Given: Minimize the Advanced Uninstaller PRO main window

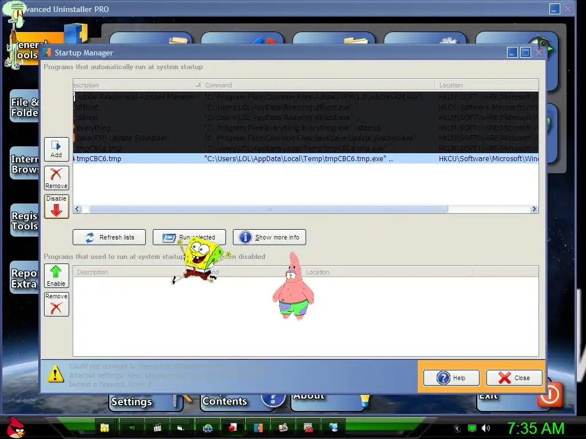Looking at the screenshot, I should pyautogui.click(x=555, y=9).
